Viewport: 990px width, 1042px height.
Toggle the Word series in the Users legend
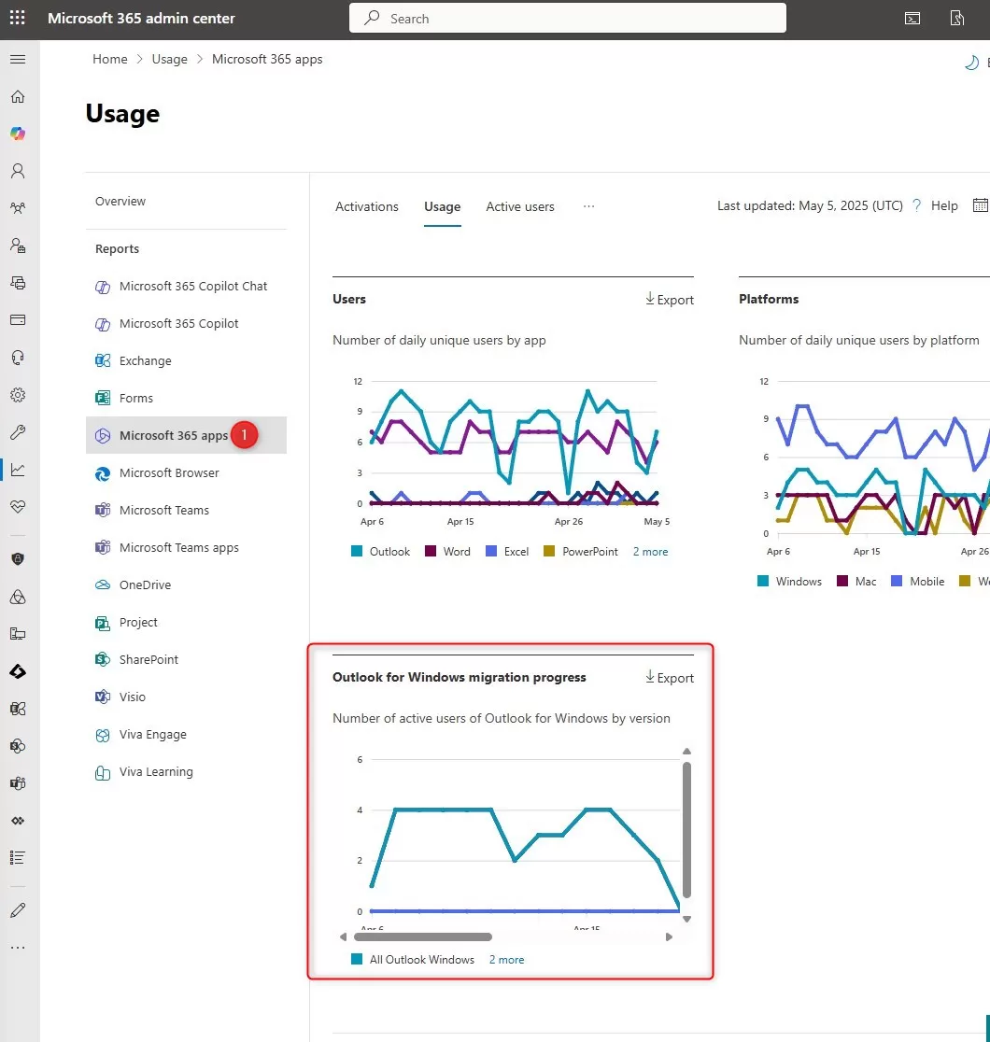coord(447,552)
